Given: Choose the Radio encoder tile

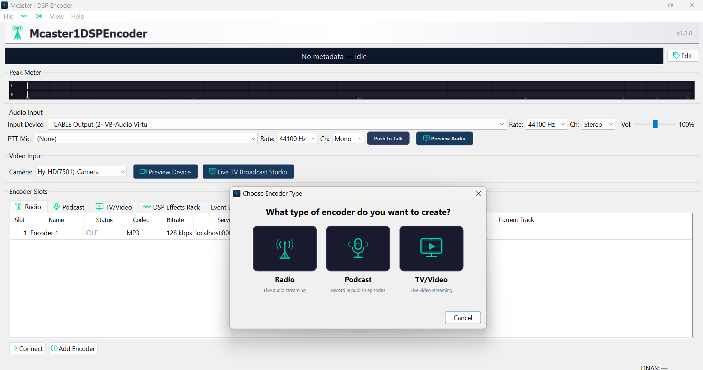Looking at the screenshot, I should [x=284, y=248].
